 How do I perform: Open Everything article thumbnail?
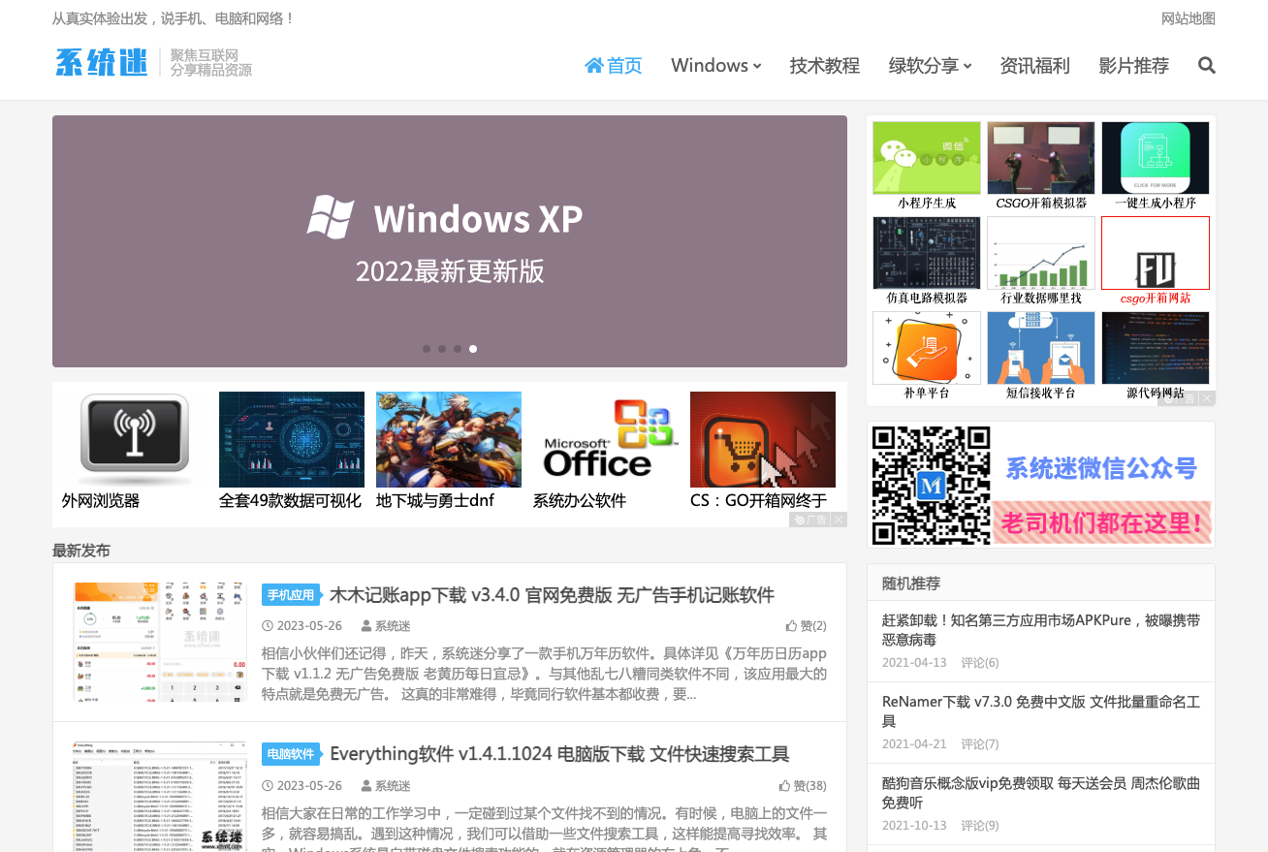click(160, 797)
